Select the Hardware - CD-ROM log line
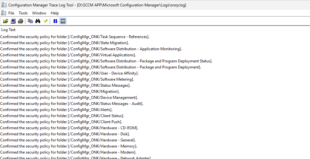The image size is (310, 159). click(69, 128)
